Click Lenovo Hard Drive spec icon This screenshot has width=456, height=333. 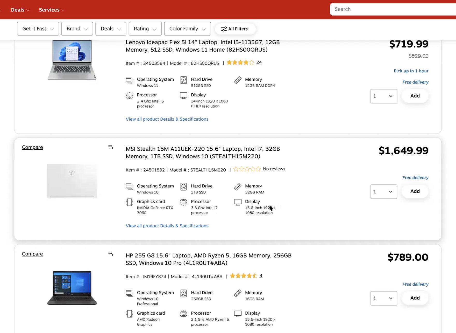(x=183, y=80)
